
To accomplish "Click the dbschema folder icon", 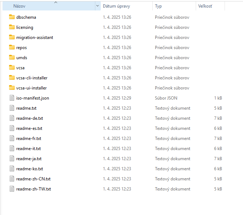I will coord(12,17).
